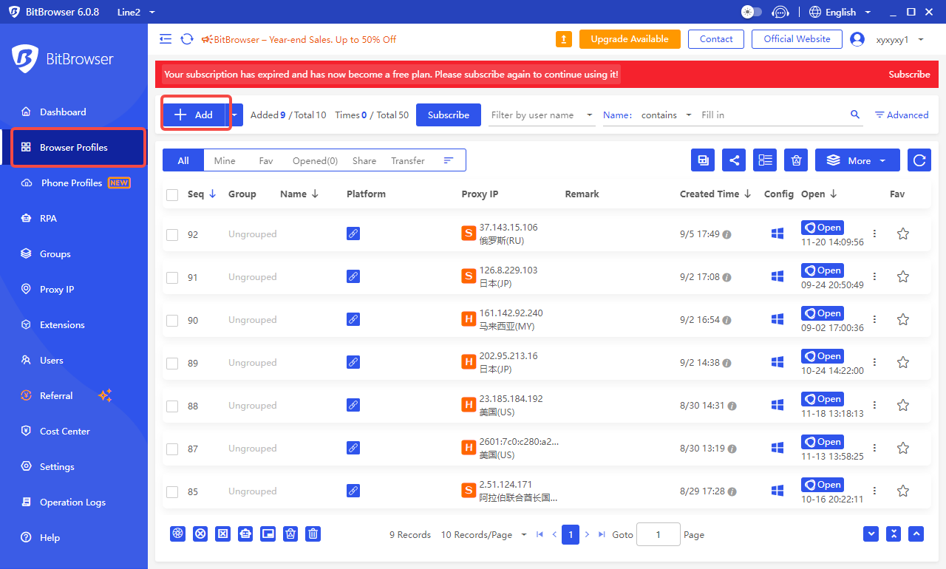Open the English language dropdown
Screen dimensions: 946x569
pos(840,12)
